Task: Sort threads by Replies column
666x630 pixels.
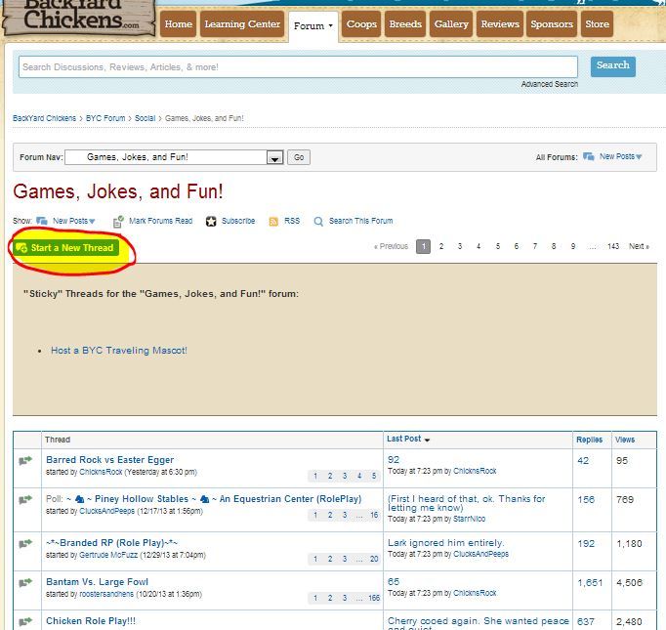Action: pos(589,440)
